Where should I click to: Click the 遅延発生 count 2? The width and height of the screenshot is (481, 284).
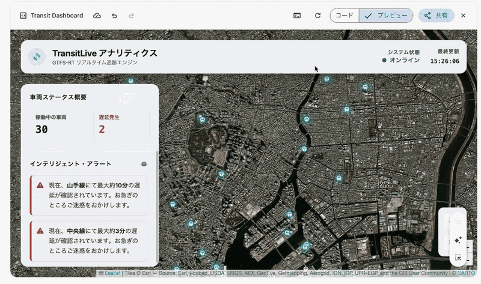click(102, 129)
